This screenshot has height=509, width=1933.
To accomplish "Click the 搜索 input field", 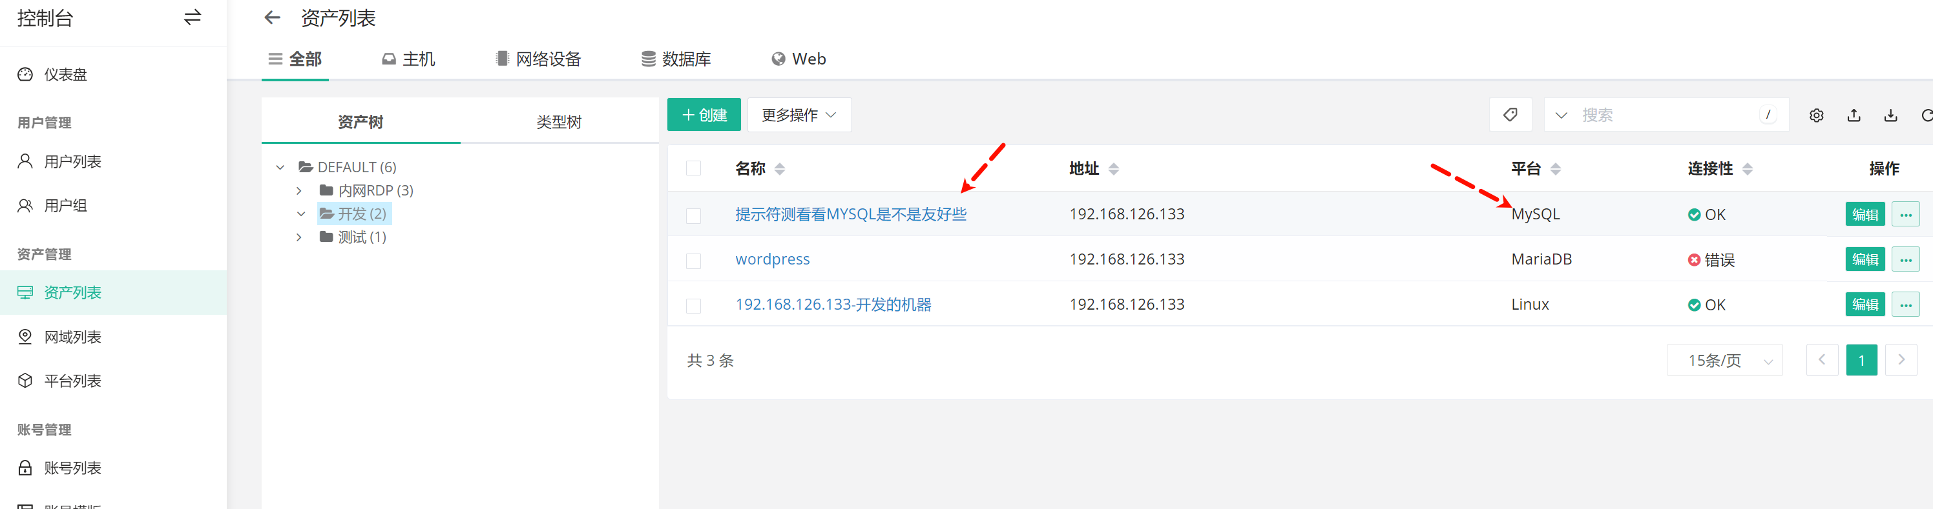I will tap(1666, 115).
